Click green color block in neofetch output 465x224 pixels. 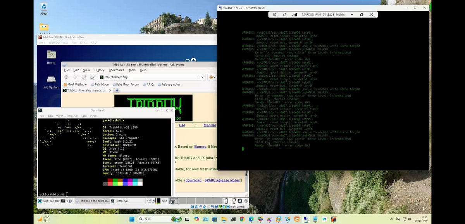point(115,180)
